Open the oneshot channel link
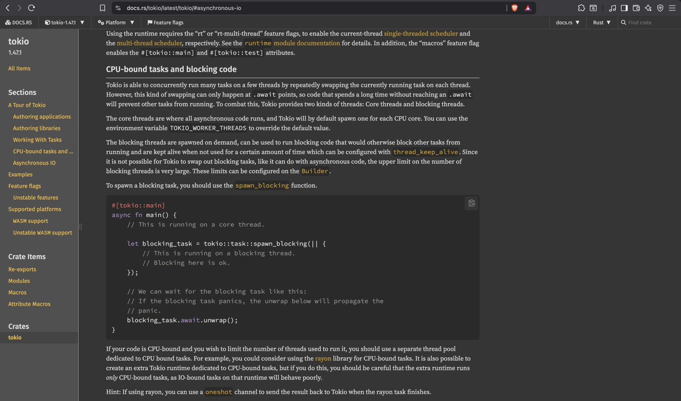The height and width of the screenshot is (401, 681). 218,392
